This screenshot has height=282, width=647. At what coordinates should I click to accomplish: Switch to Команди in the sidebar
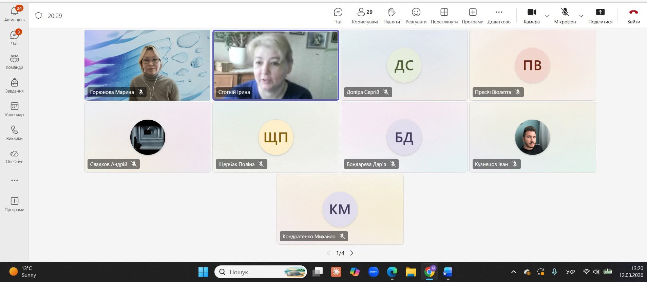click(14, 62)
